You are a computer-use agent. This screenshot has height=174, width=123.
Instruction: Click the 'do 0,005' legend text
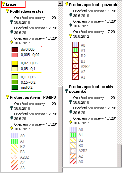pyautogui.click(x=28, y=49)
